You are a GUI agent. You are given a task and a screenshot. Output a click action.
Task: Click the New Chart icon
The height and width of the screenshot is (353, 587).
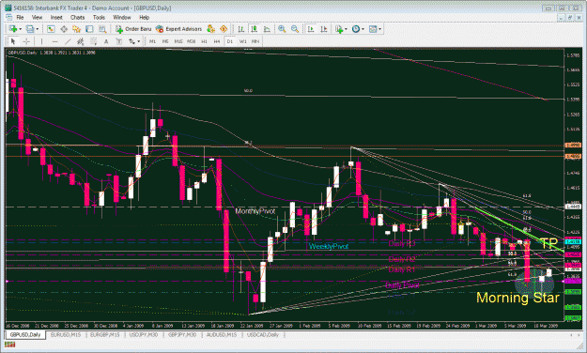click(13, 29)
